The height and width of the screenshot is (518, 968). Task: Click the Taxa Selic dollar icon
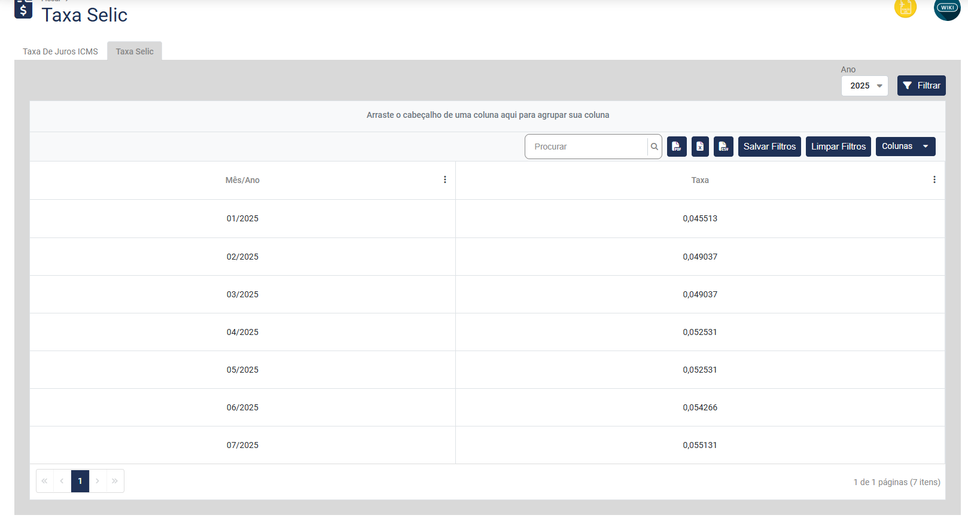point(23,9)
